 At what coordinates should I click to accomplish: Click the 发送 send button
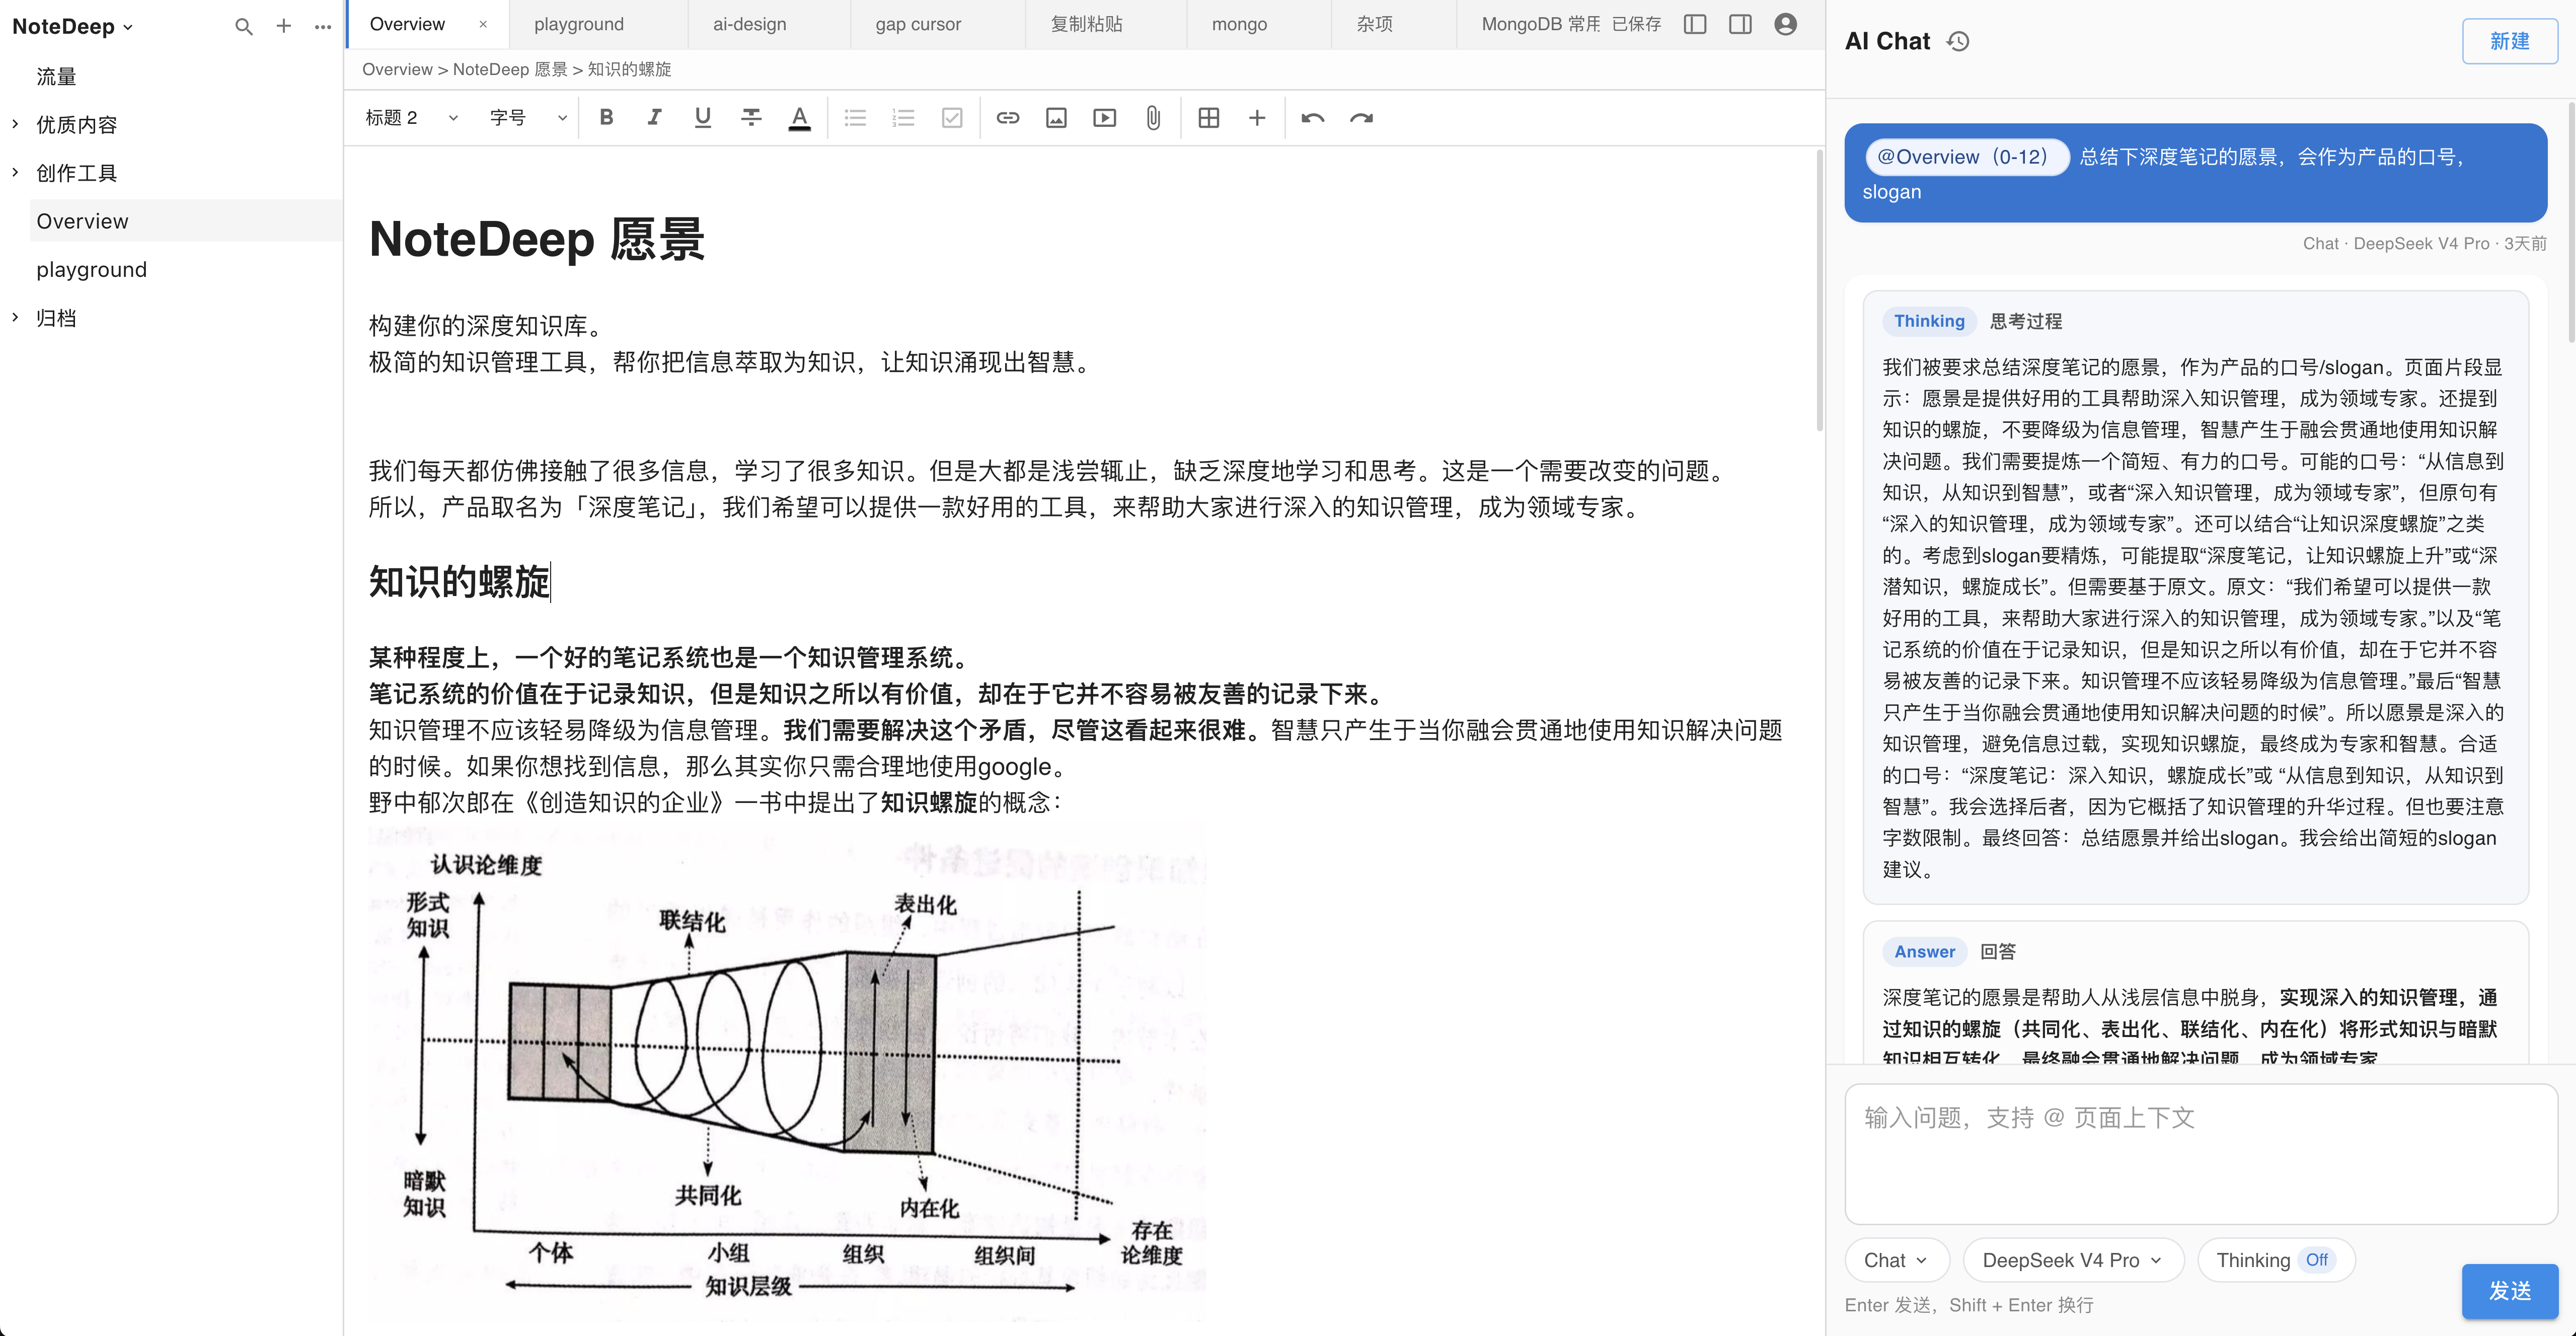[x=2510, y=1291]
